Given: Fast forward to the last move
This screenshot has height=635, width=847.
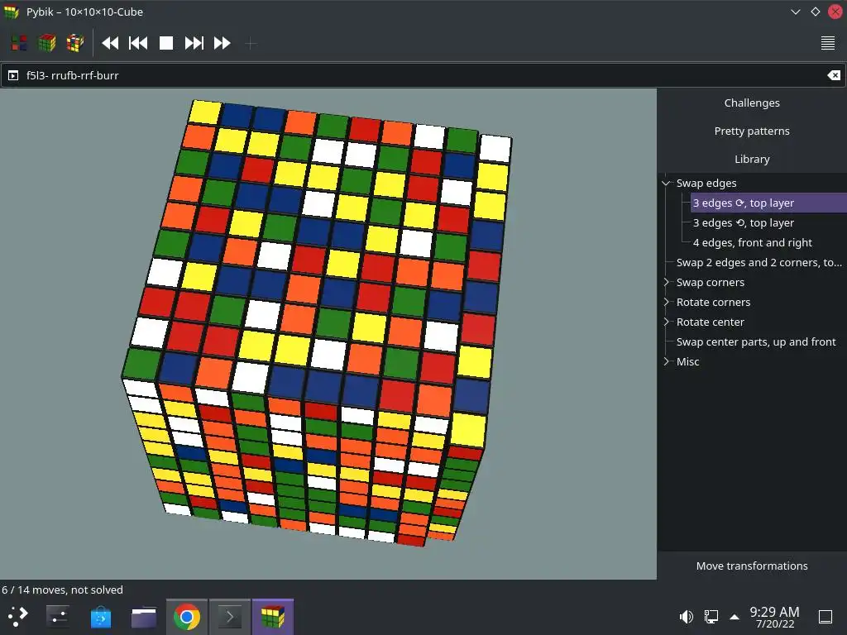Looking at the screenshot, I should point(223,43).
